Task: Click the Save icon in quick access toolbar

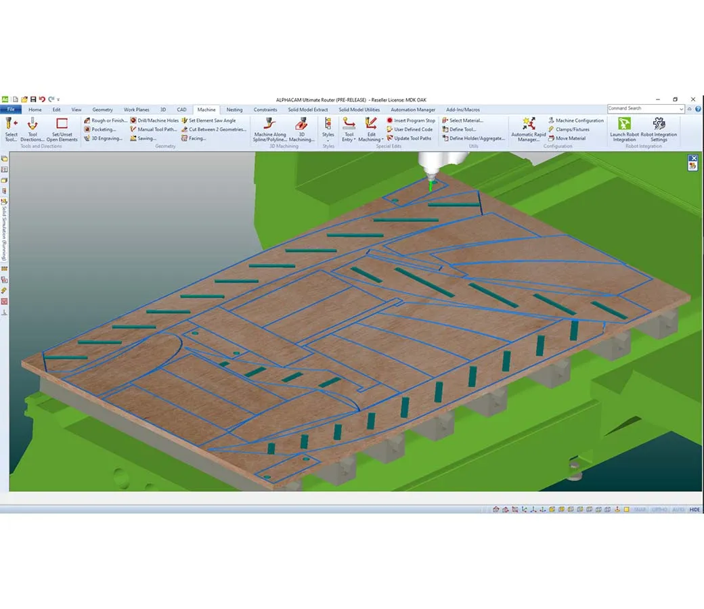Action: point(32,99)
